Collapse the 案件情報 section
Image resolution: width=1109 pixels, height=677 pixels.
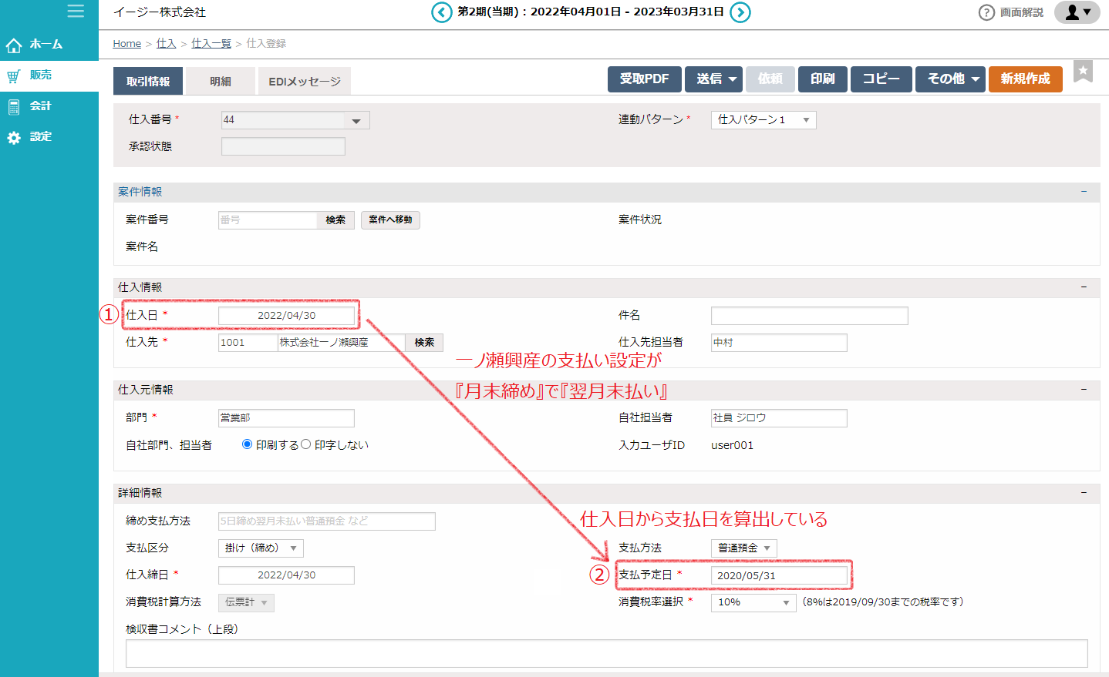(1083, 192)
